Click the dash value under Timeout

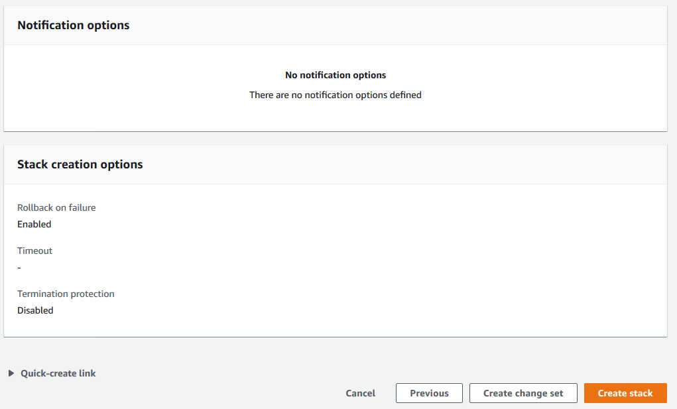(x=19, y=268)
